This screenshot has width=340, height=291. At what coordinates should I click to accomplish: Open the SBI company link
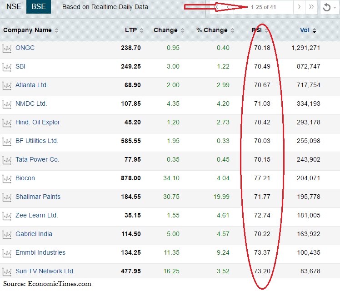20,66
